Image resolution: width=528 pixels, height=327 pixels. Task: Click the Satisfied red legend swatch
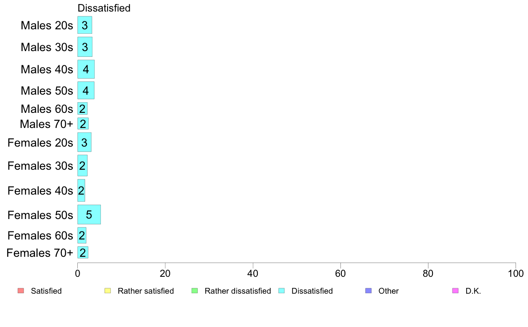coord(21,291)
